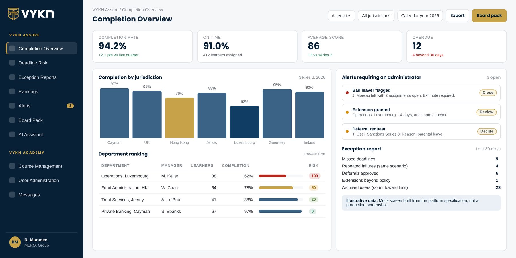Open Deadline Risk in sidebar
516x258 pixels.
[x=42, y=63]
